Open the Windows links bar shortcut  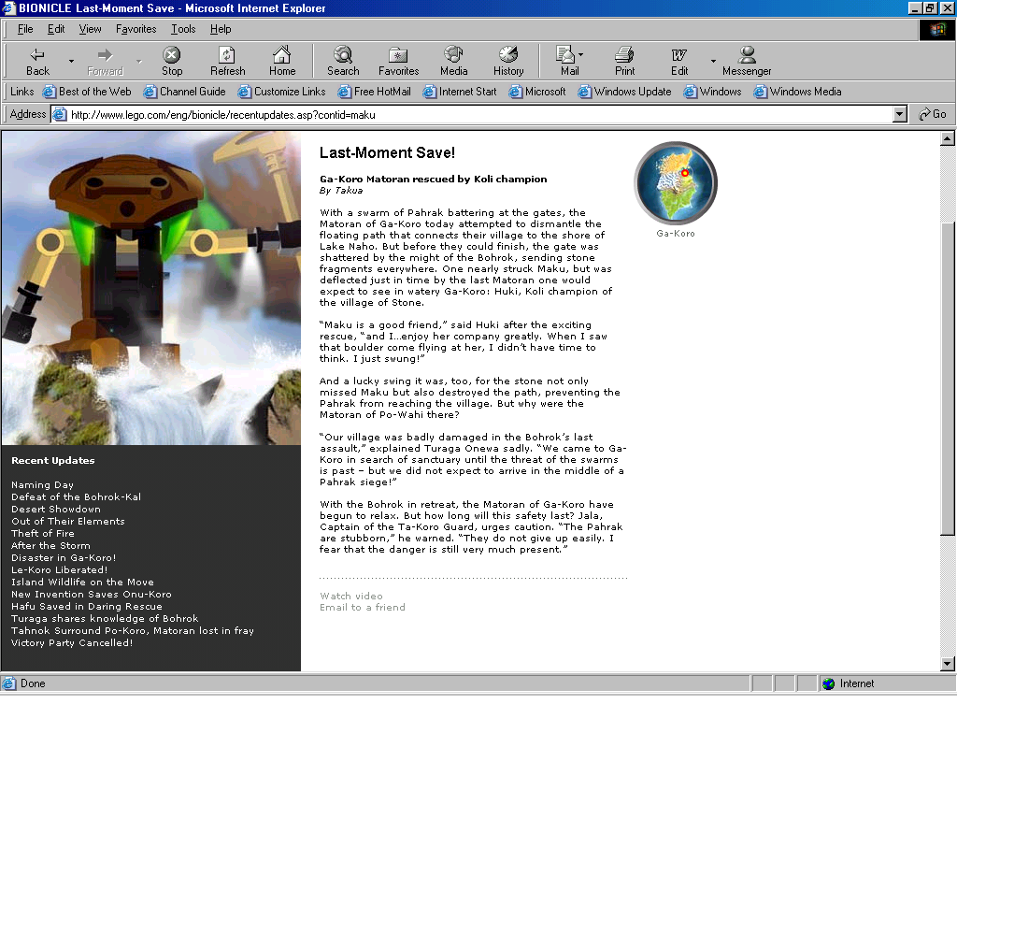point(713,92)
